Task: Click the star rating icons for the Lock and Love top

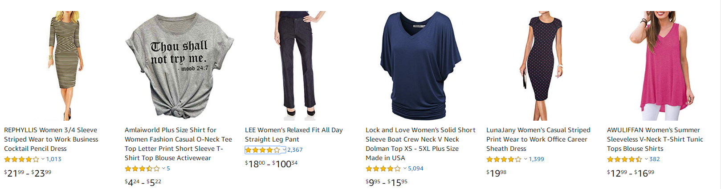Action: 383,169
